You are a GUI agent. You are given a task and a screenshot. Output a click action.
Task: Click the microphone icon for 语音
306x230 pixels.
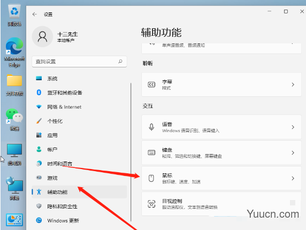click(151, 127)
